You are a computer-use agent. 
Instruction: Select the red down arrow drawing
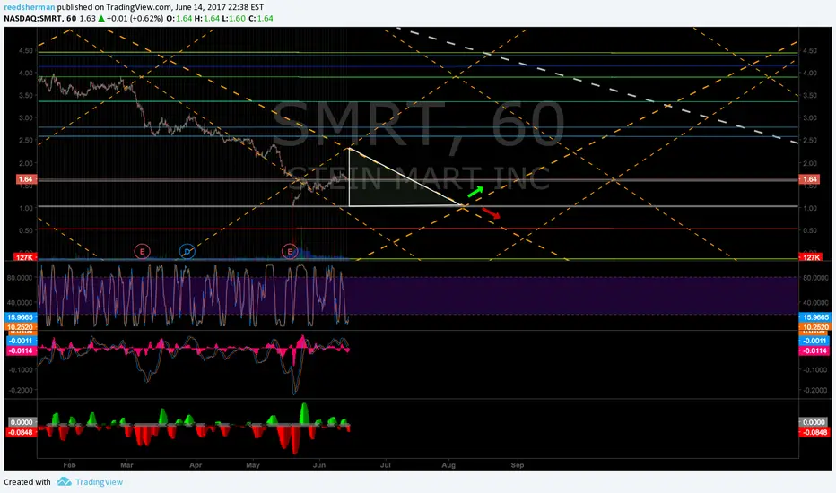tap(491, 213)
